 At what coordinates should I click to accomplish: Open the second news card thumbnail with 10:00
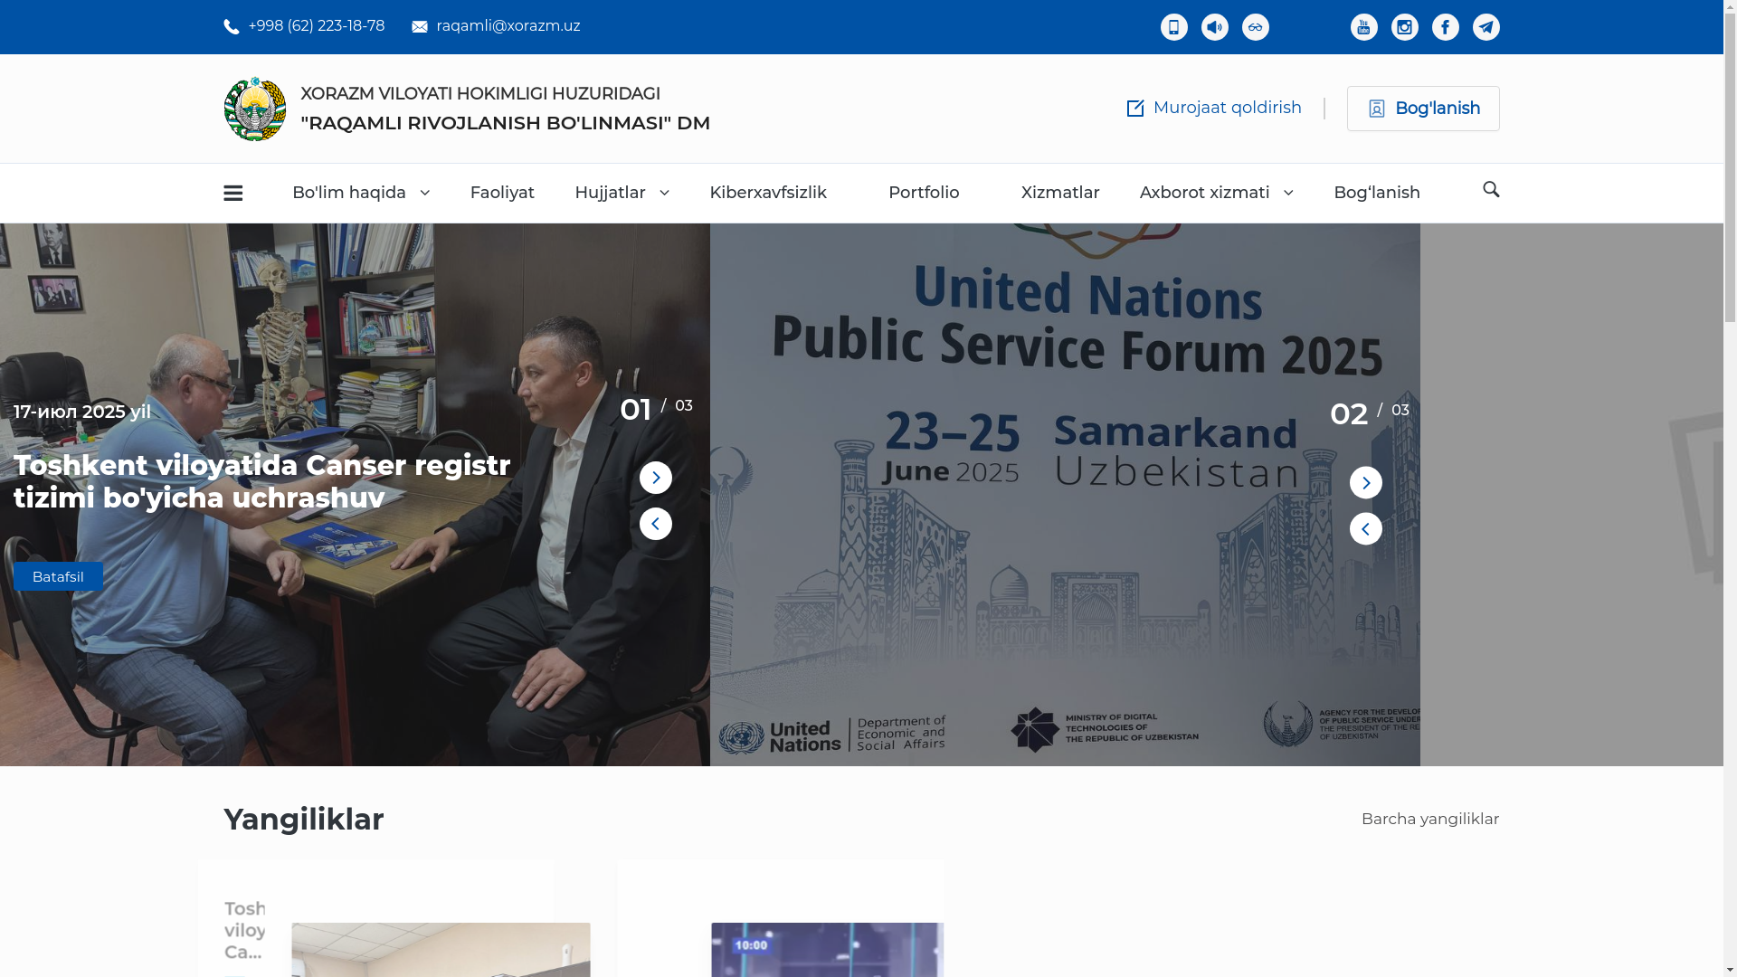[827, 950]
